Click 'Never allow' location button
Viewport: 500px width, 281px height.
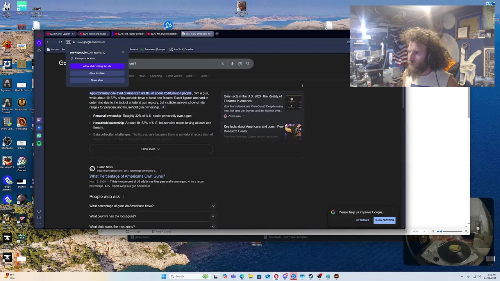[97, 80]
